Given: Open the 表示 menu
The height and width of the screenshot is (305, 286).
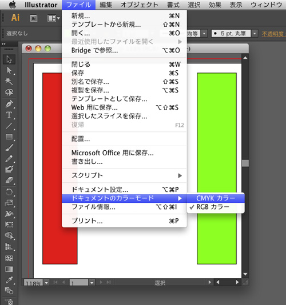Looking at the screenshot, I should 236,5.
